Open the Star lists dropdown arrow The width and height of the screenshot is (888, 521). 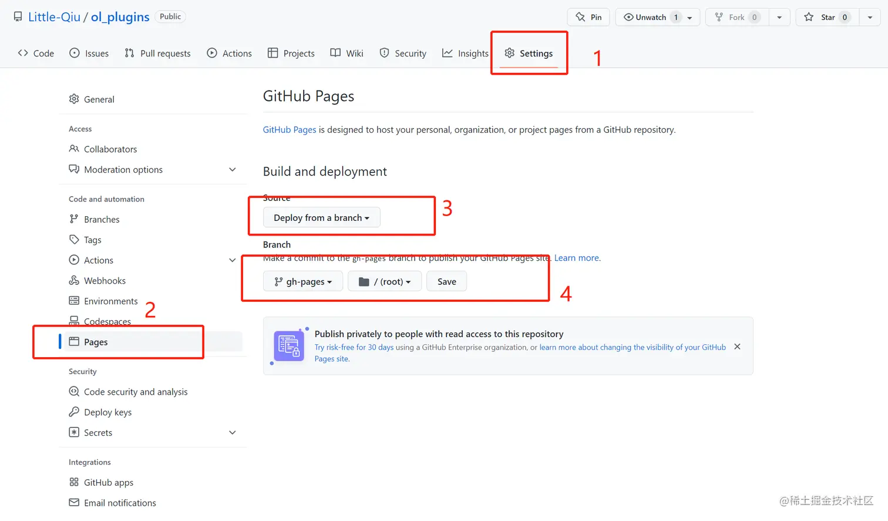pos(870,17)
